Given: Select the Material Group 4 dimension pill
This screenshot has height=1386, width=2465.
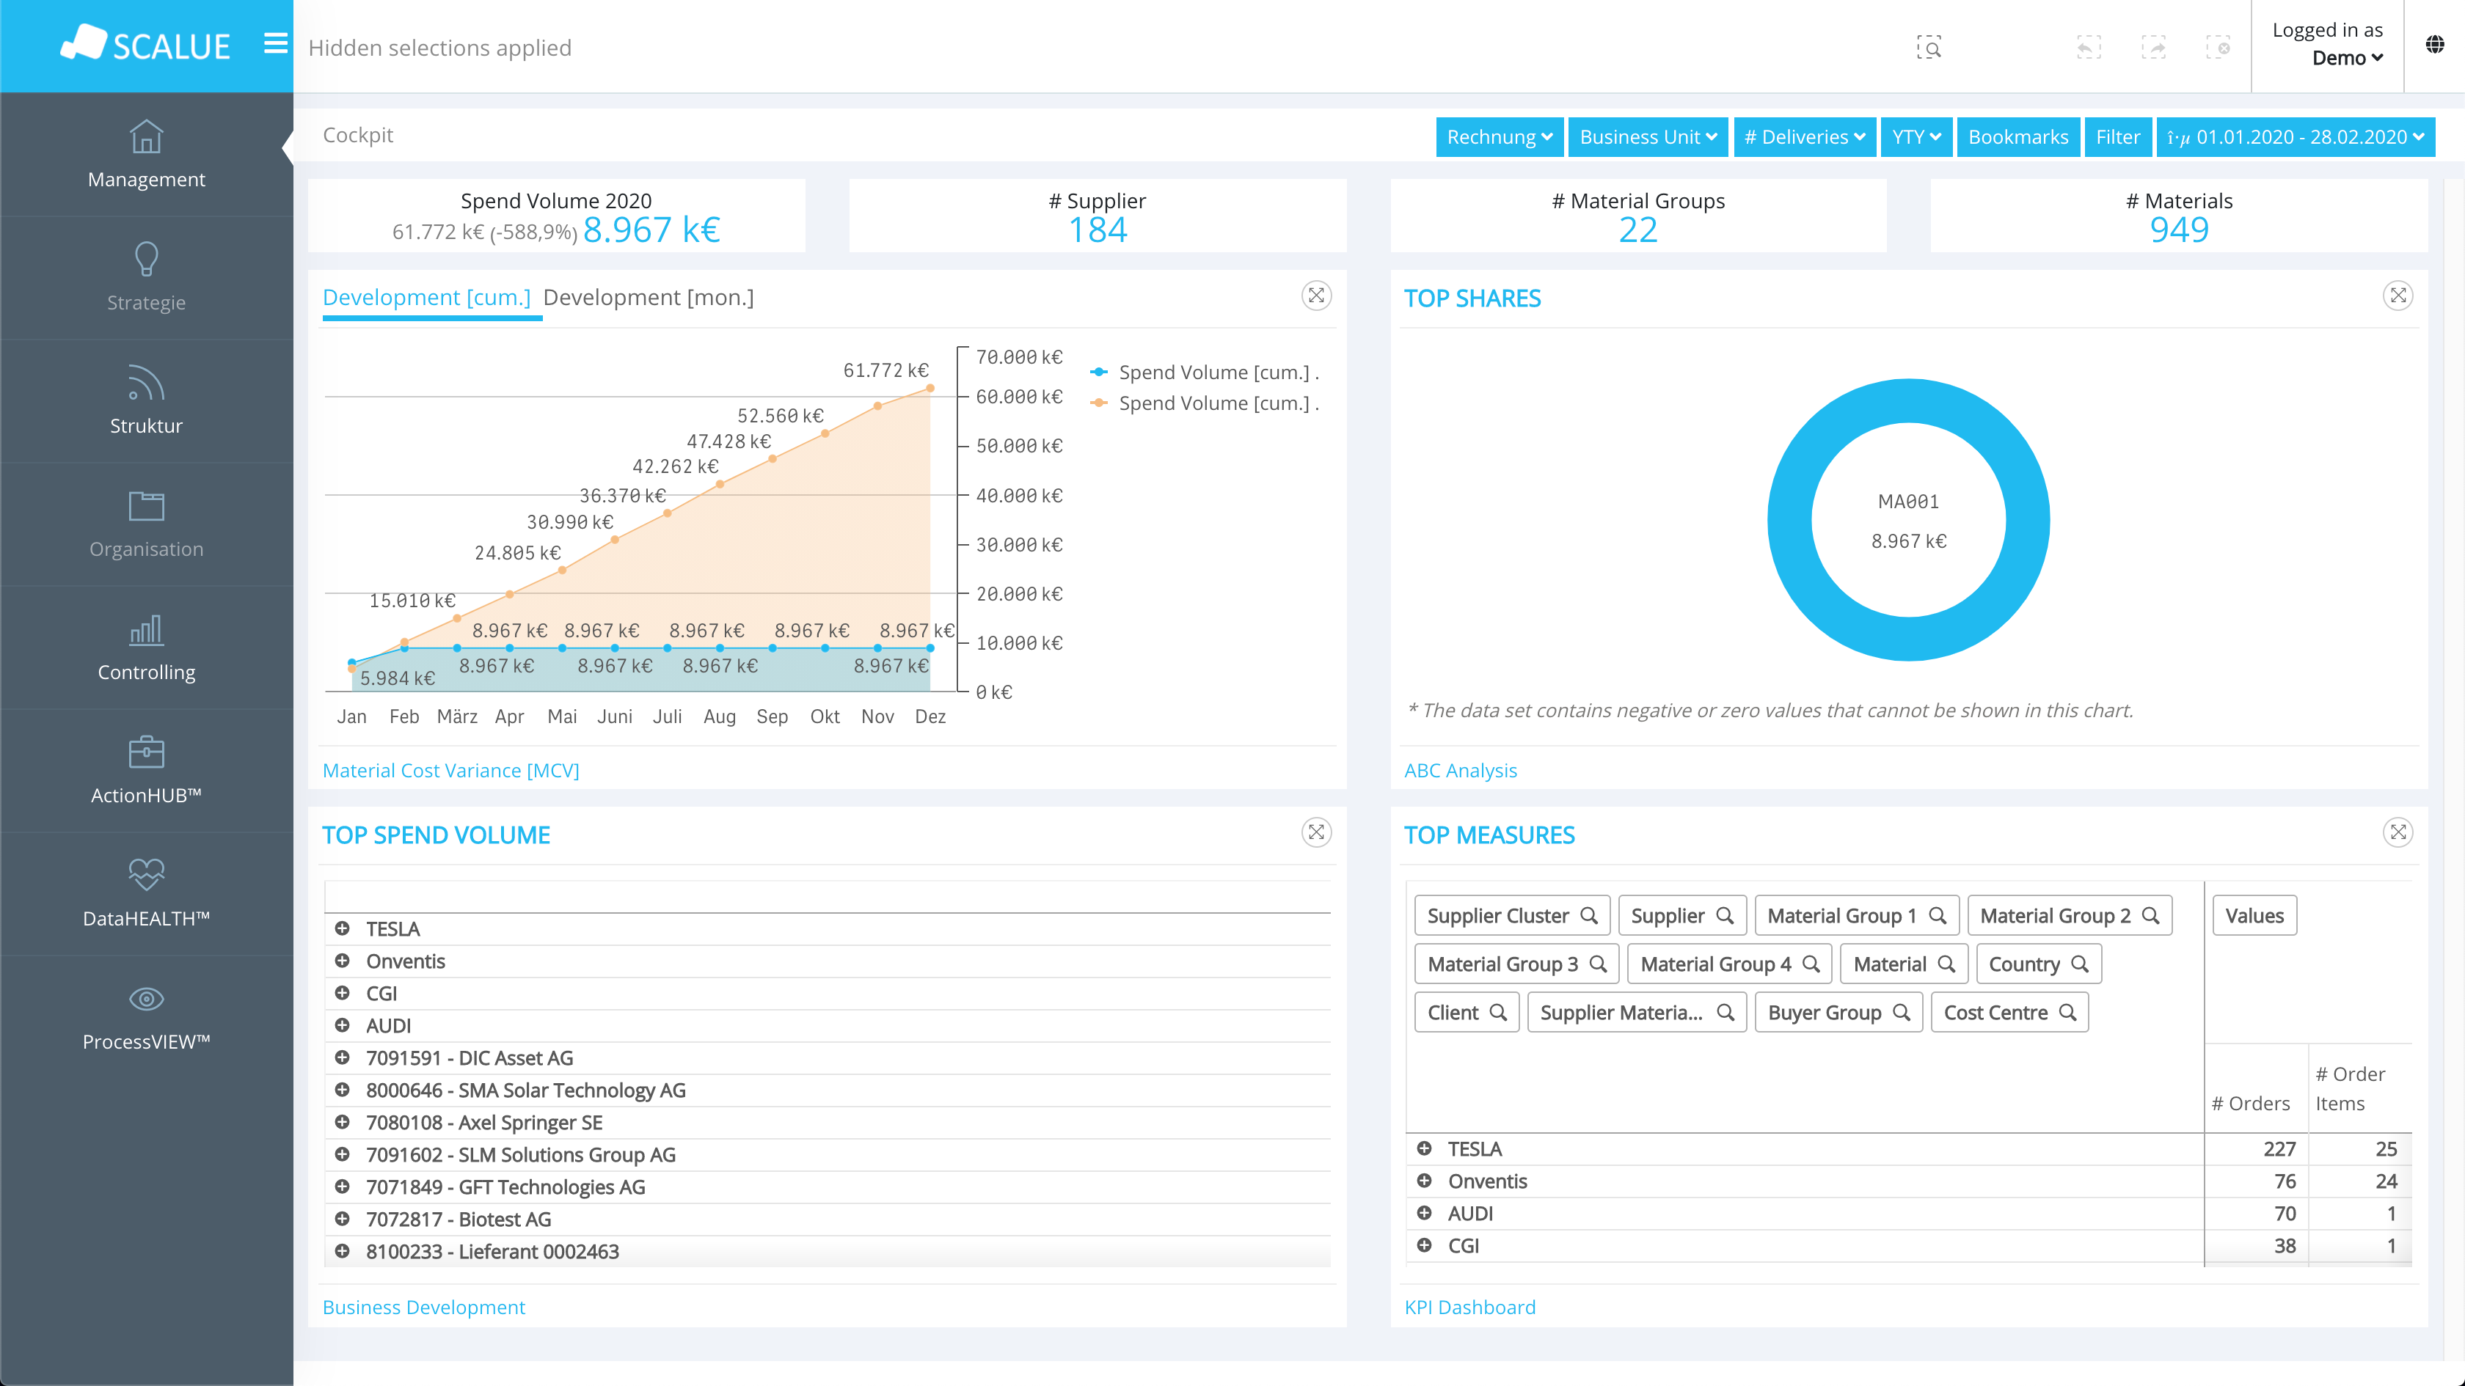Looking at the screenshot, I should [x=1716, y=964].
